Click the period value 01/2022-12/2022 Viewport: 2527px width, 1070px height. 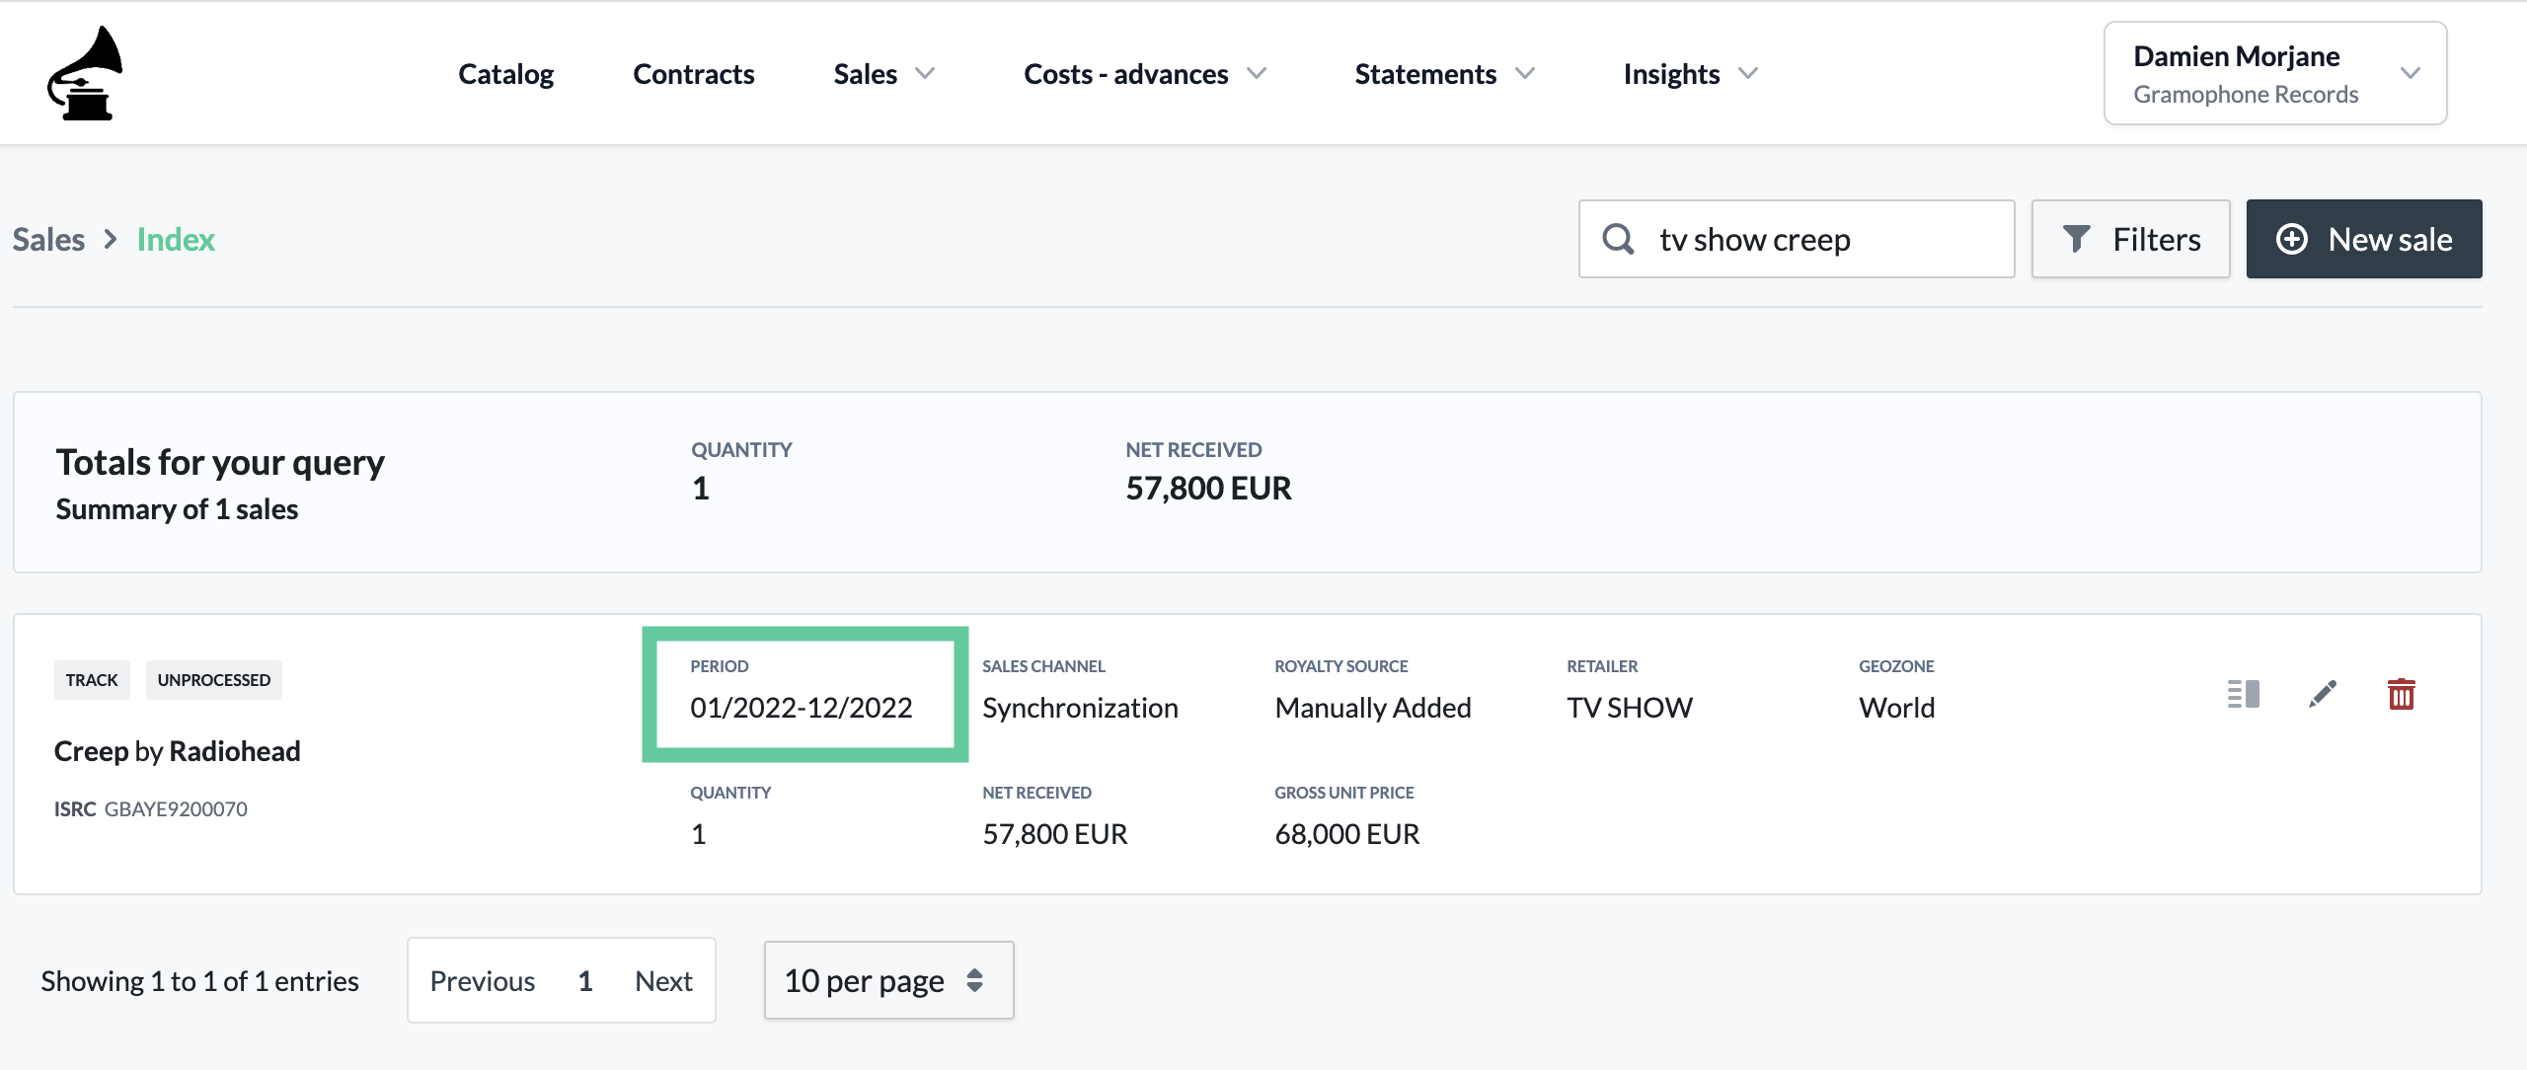coord(801,708)
